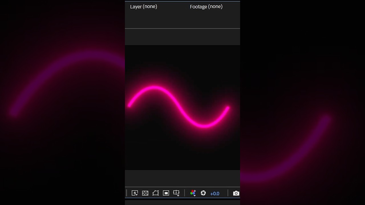Open the RGB channel and color management menu

(x=193, y=193)
